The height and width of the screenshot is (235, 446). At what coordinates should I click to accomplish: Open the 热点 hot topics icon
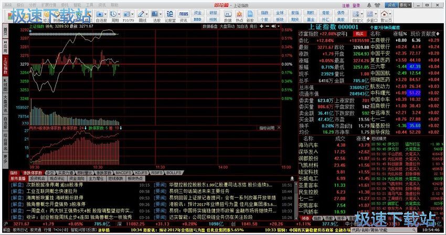click(239, 14)
